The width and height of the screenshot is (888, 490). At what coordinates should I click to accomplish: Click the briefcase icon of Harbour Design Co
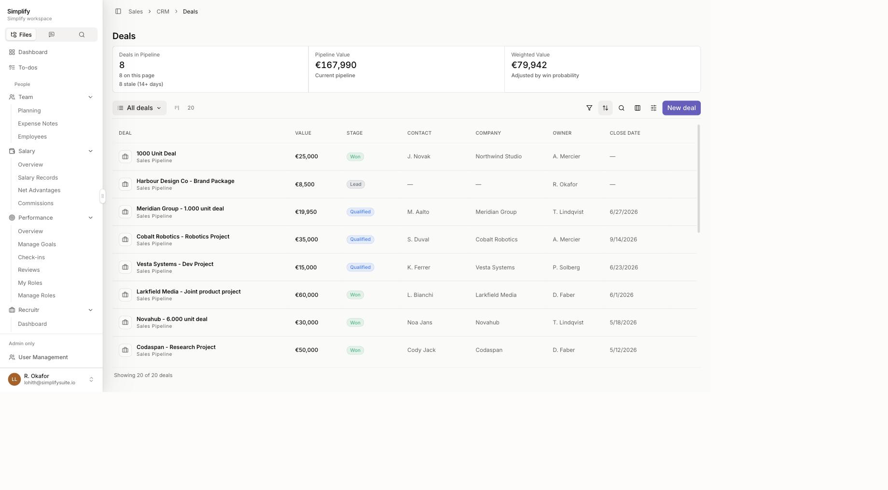tap(125, 184)
